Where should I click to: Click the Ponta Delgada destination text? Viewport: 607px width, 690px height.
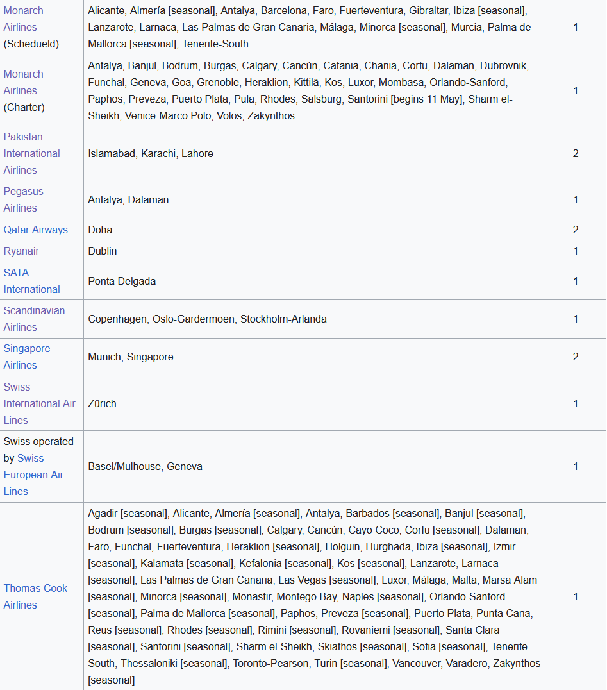click(122, 281)
